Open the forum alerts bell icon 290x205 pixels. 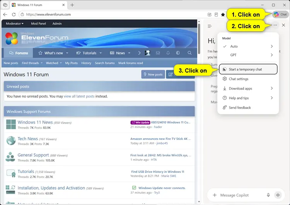tap(168, 53)
